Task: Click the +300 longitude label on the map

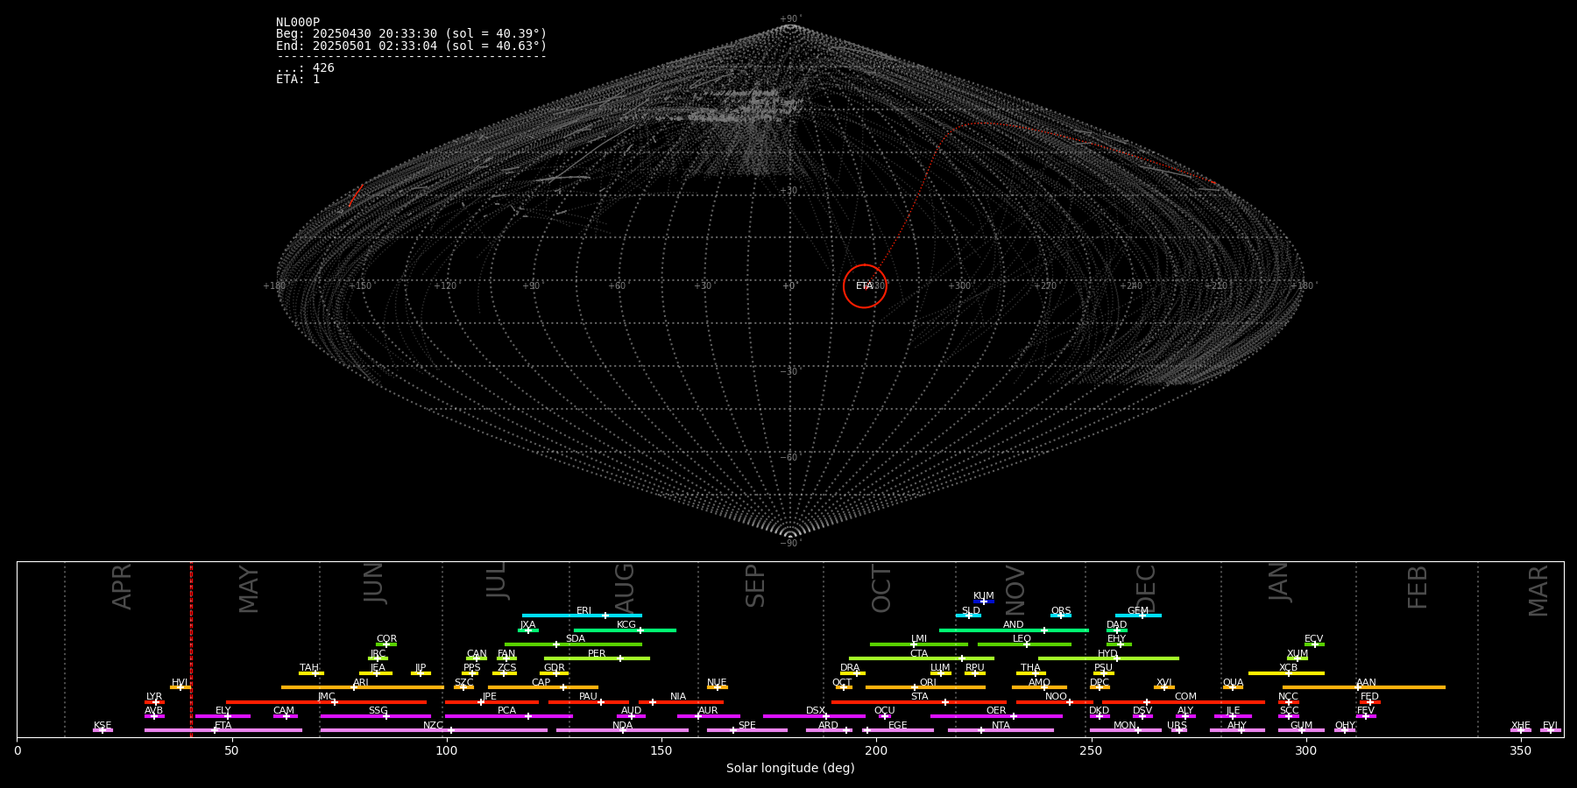Action: click(x=959, y=285)
